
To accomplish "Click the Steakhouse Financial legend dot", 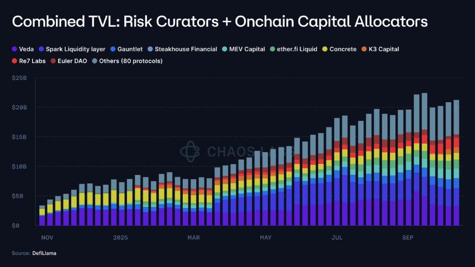I will click(x=150, y=49).
